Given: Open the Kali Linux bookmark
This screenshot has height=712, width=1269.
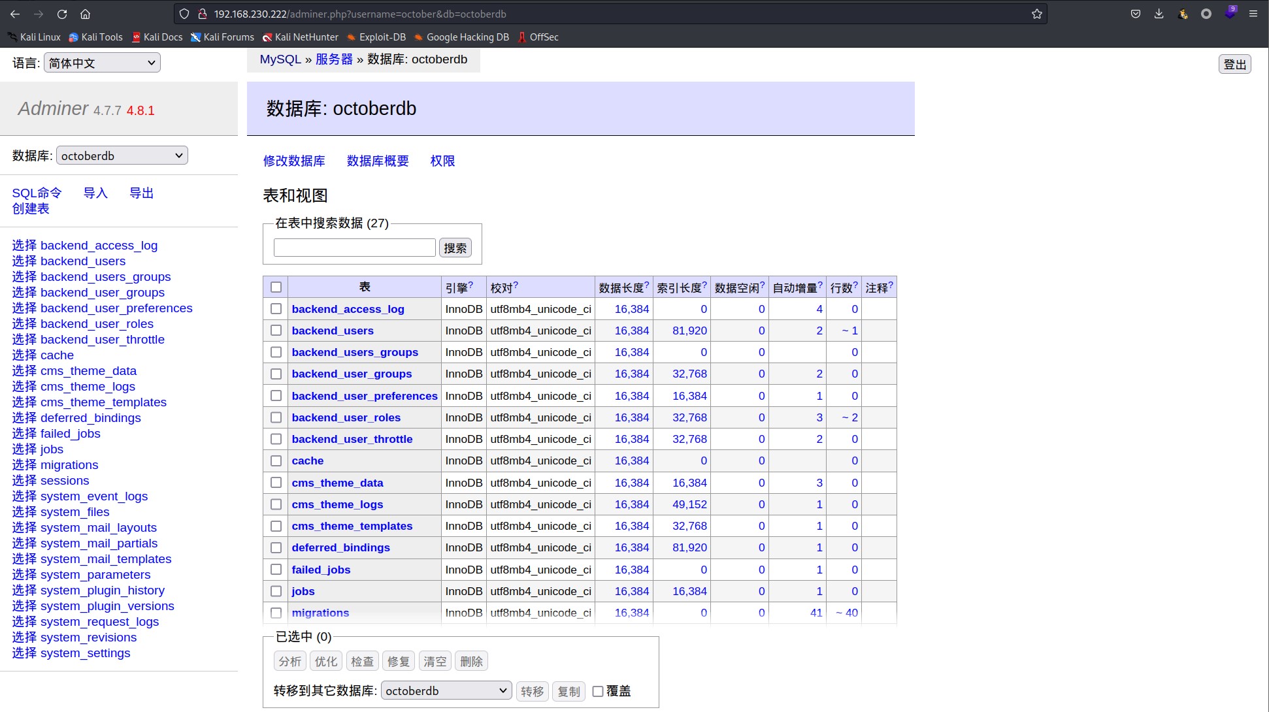Looking at the screenshot, I should click(34, 37).
